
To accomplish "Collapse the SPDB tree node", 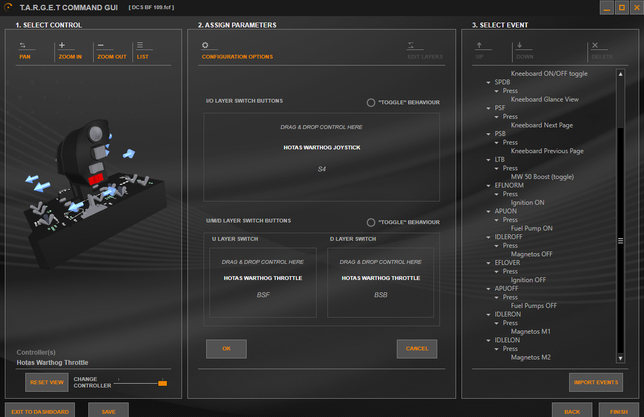I will [489, 82].
